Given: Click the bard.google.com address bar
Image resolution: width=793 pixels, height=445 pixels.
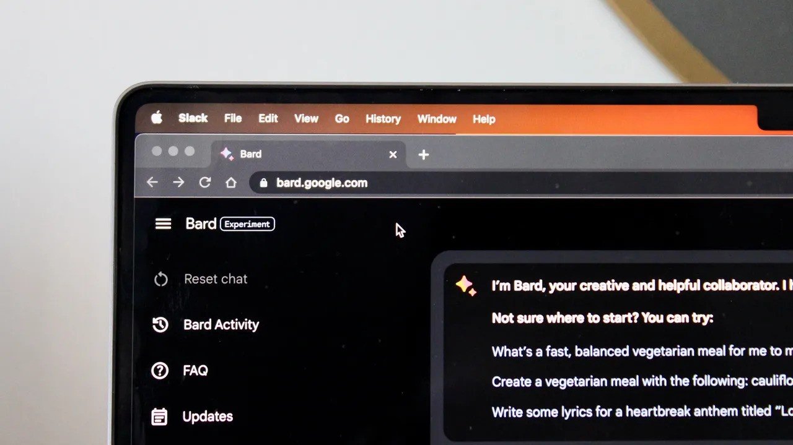Looking at the screenshot, I should (x=434, y=183).
